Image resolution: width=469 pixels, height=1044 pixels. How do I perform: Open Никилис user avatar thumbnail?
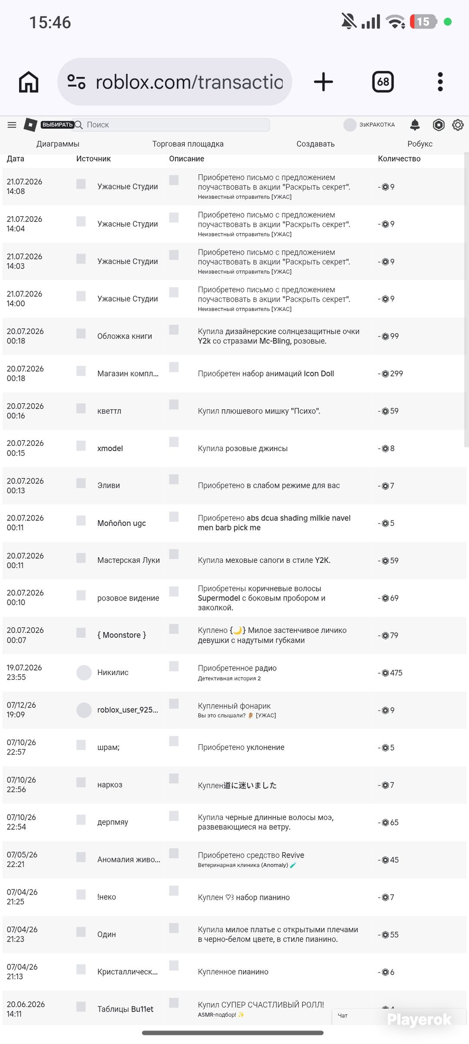coord(84,672)
